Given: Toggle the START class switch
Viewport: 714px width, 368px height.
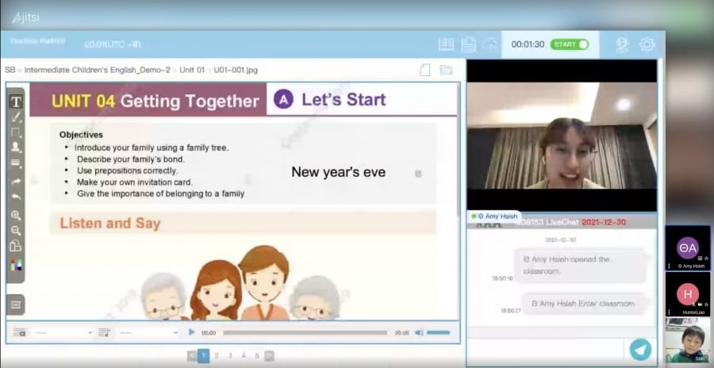Looking at the screenshot, I should (x=569, y=44).
